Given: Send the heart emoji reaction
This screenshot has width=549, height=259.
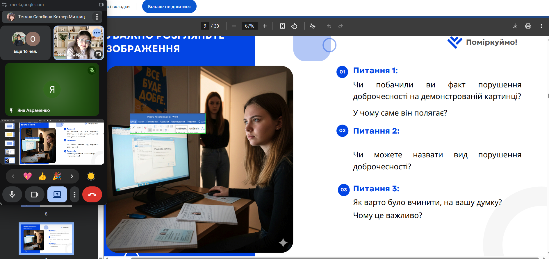Looking at the screenshot, I should tap(28, 176).
